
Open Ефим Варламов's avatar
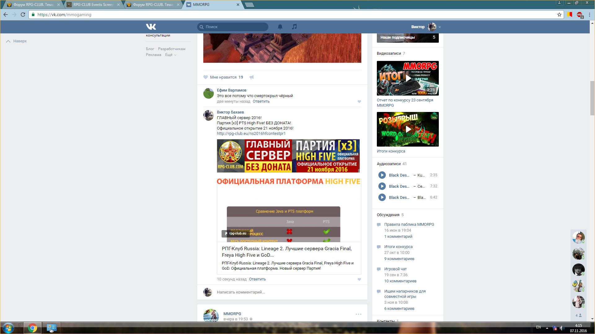pyautogui.click(x=209, y=93)
